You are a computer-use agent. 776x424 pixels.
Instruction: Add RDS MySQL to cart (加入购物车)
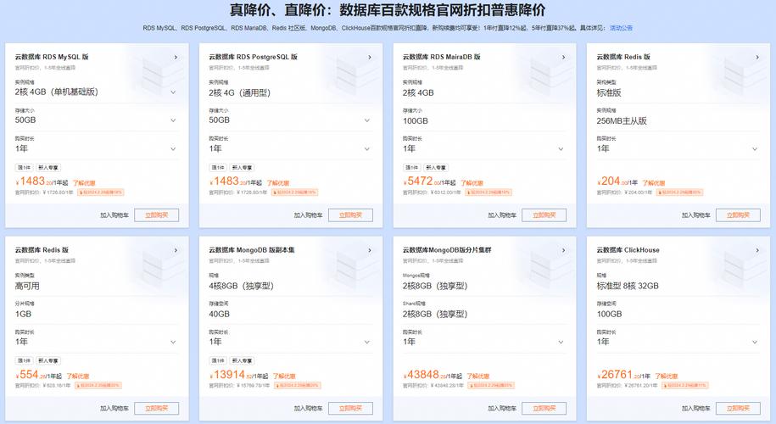pos(114,215)
